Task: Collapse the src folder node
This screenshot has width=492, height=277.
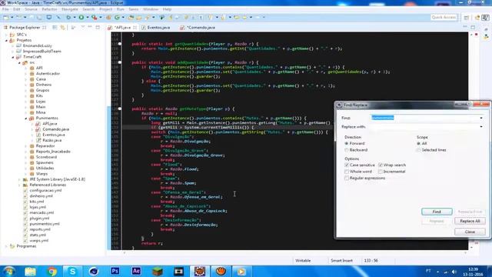Action: point(19,63)
